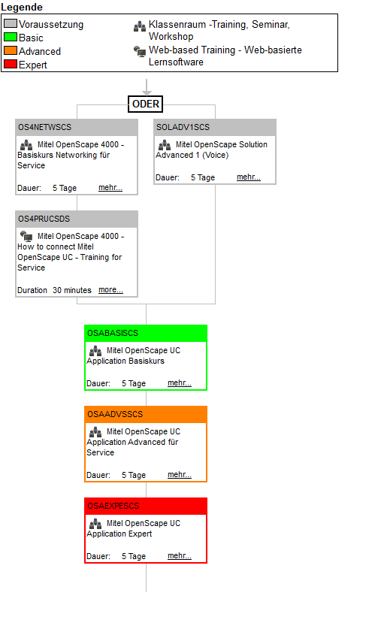Open mehr... link for UC Application Basiskurs
This screenshot has height=635, width=381.
(180, 383)
